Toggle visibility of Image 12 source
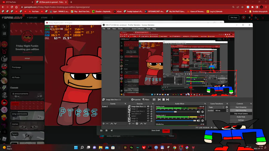The width and height of the screenshot is (269, 151). click(x=148, y=109)
